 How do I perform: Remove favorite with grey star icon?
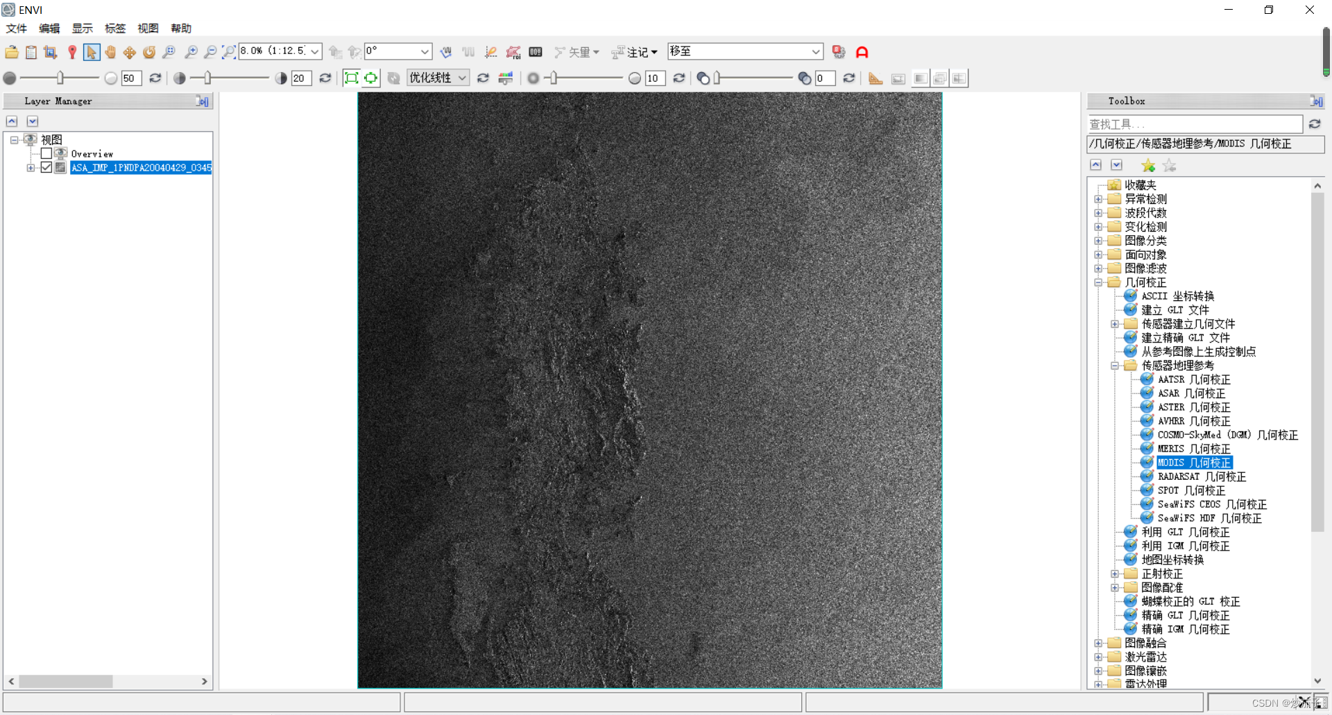click(1170, 166)
